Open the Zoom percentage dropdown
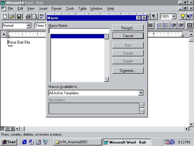 pos(174,16)
